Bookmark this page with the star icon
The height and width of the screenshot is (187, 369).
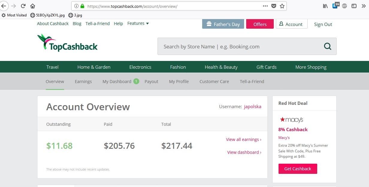point(282,6)
